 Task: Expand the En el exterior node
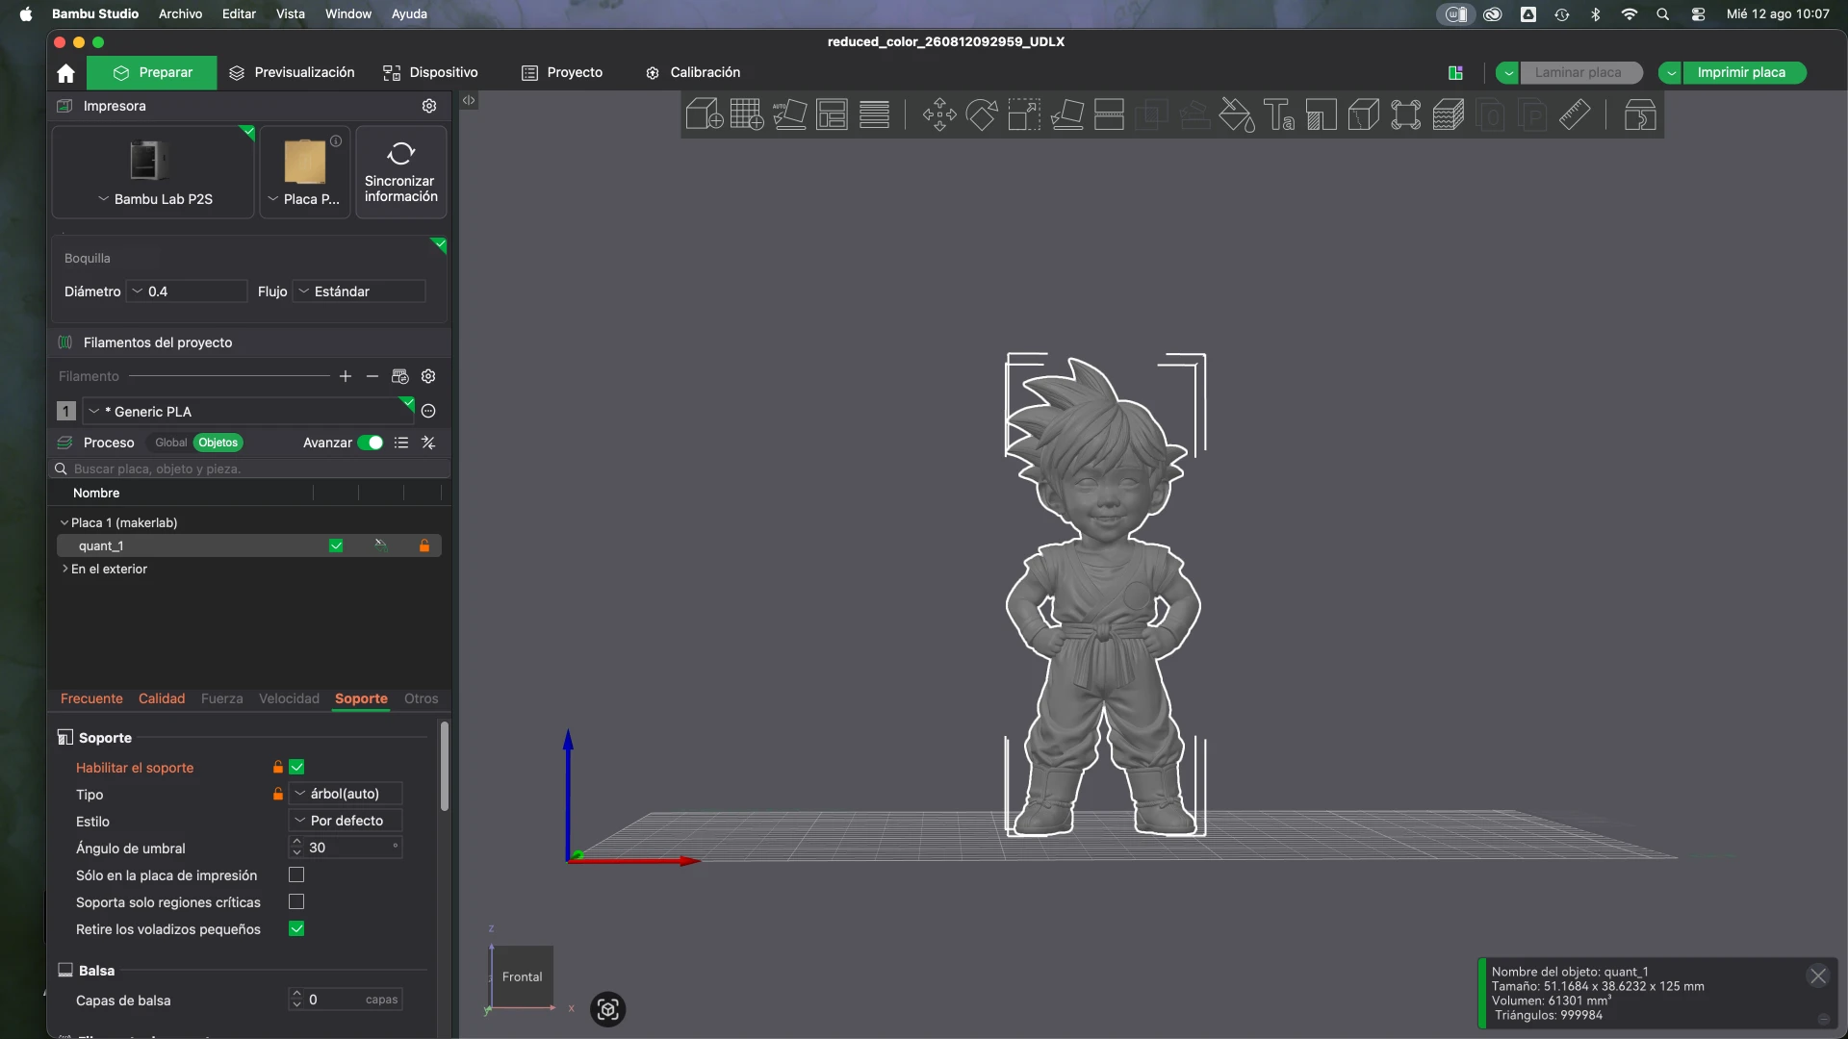(64, 569)
